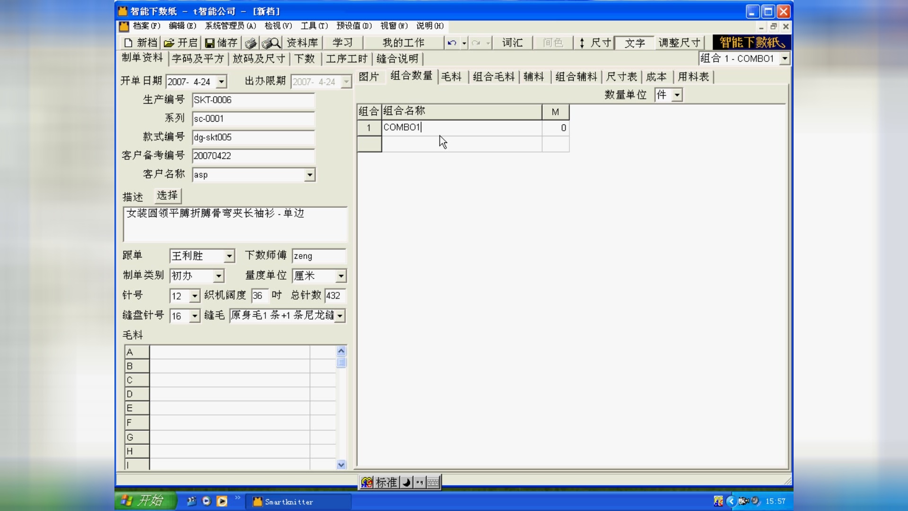908x511 pixels.
Task: Switch to the 下数 tab
Action: [x=305, y=59]
